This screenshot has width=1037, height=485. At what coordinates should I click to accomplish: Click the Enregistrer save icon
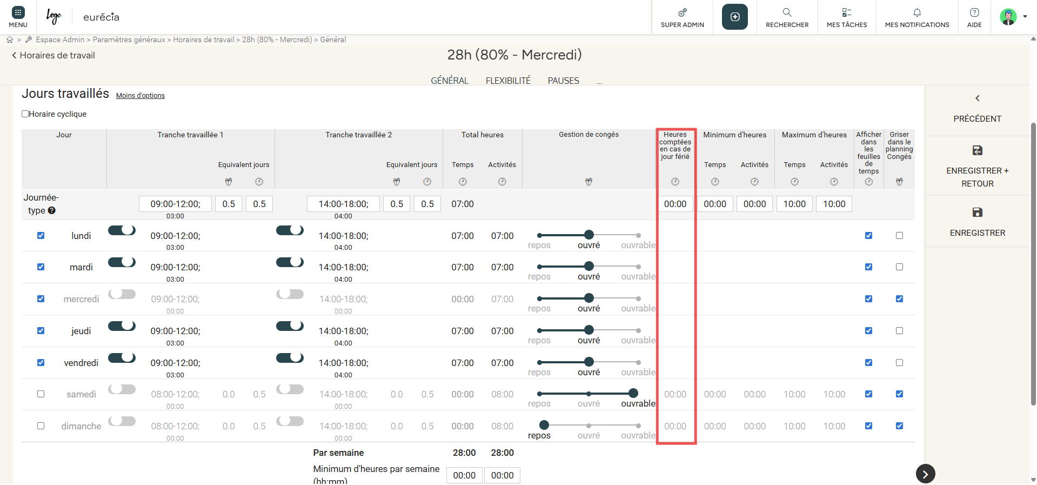[x=977, y=212]
